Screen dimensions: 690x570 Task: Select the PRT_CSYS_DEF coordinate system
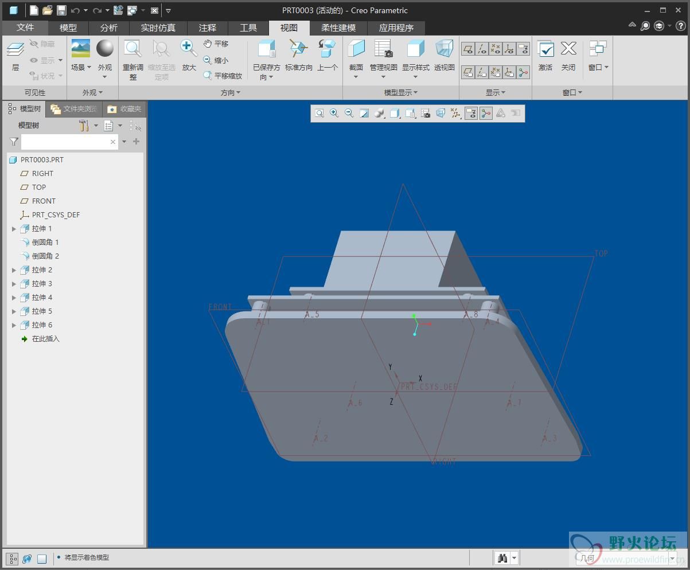click(x=56, y=215)
